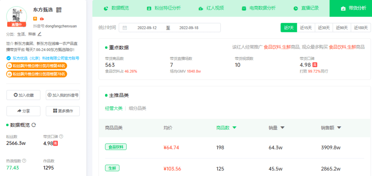Image resolution: width=372 pixels, height=176 pixels.
Task: Click the 粉丝数 value 2566.3w
Action: [x=16, y=143]
